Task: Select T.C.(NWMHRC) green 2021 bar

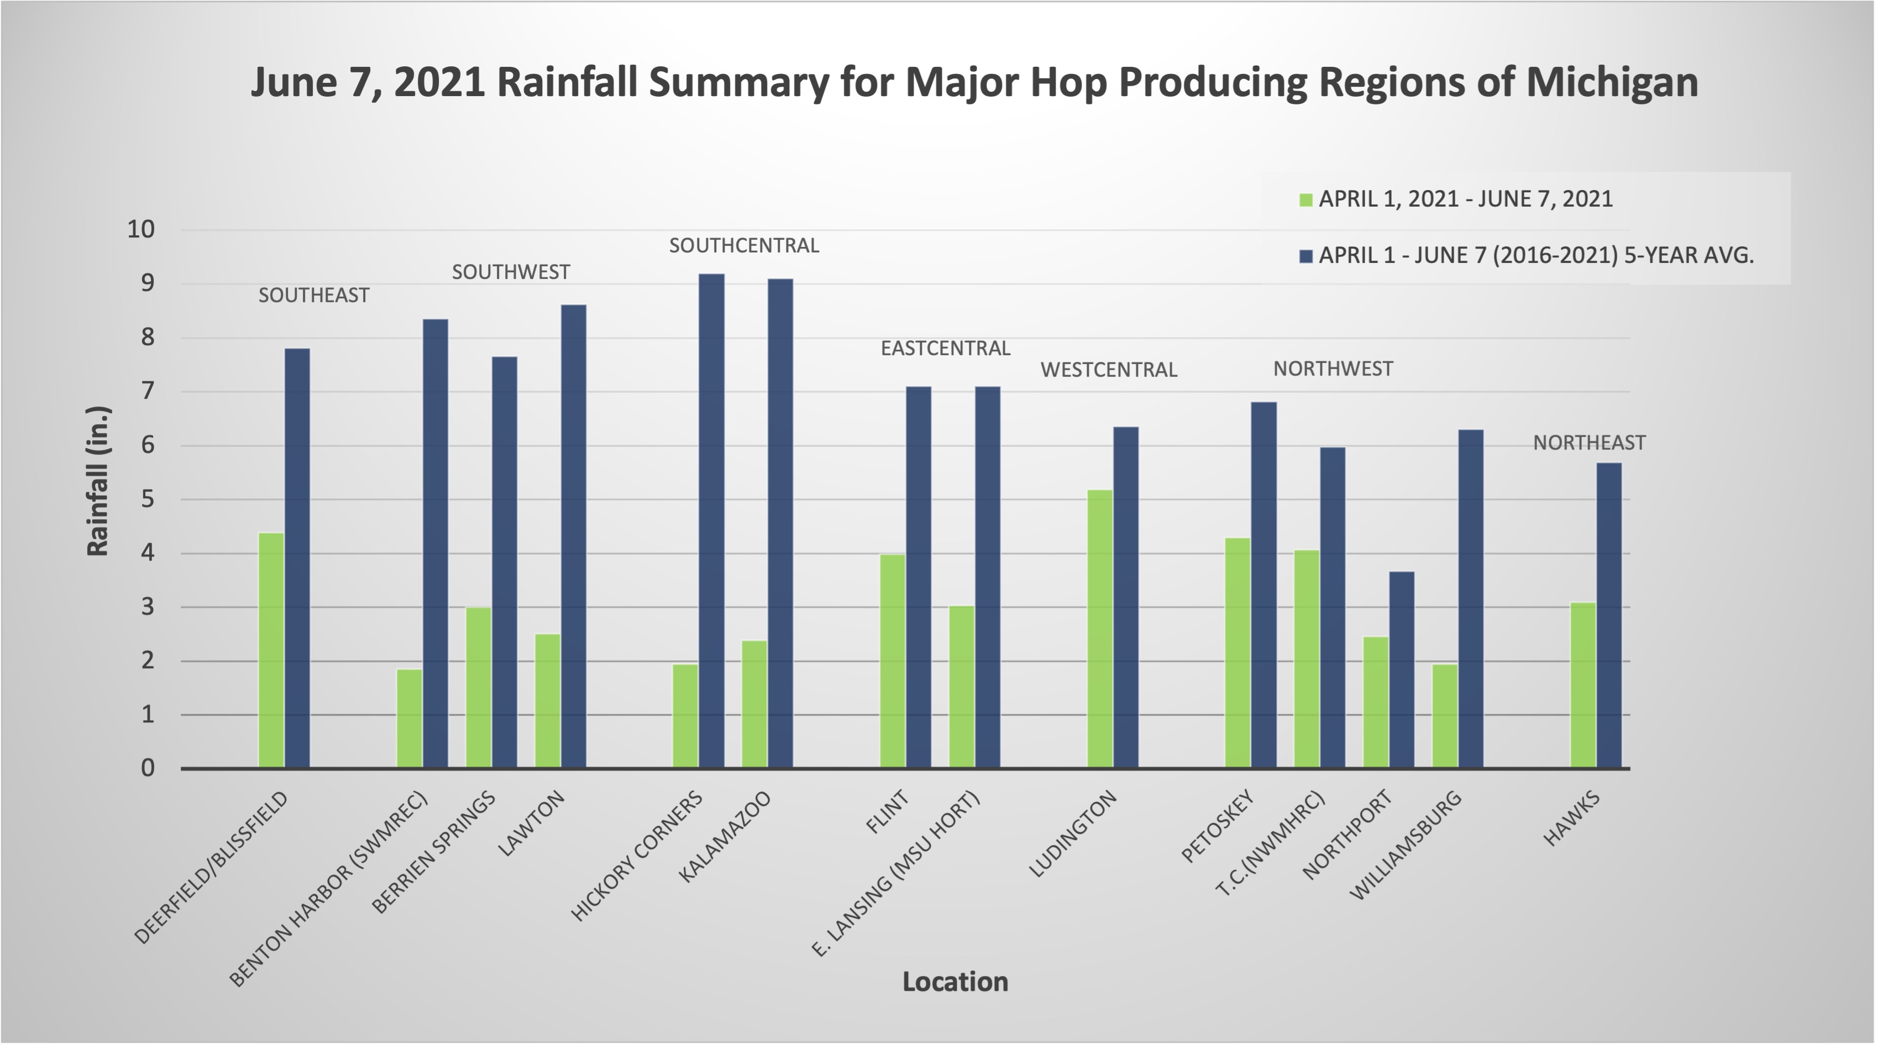Action: (x=1307, y=659)
